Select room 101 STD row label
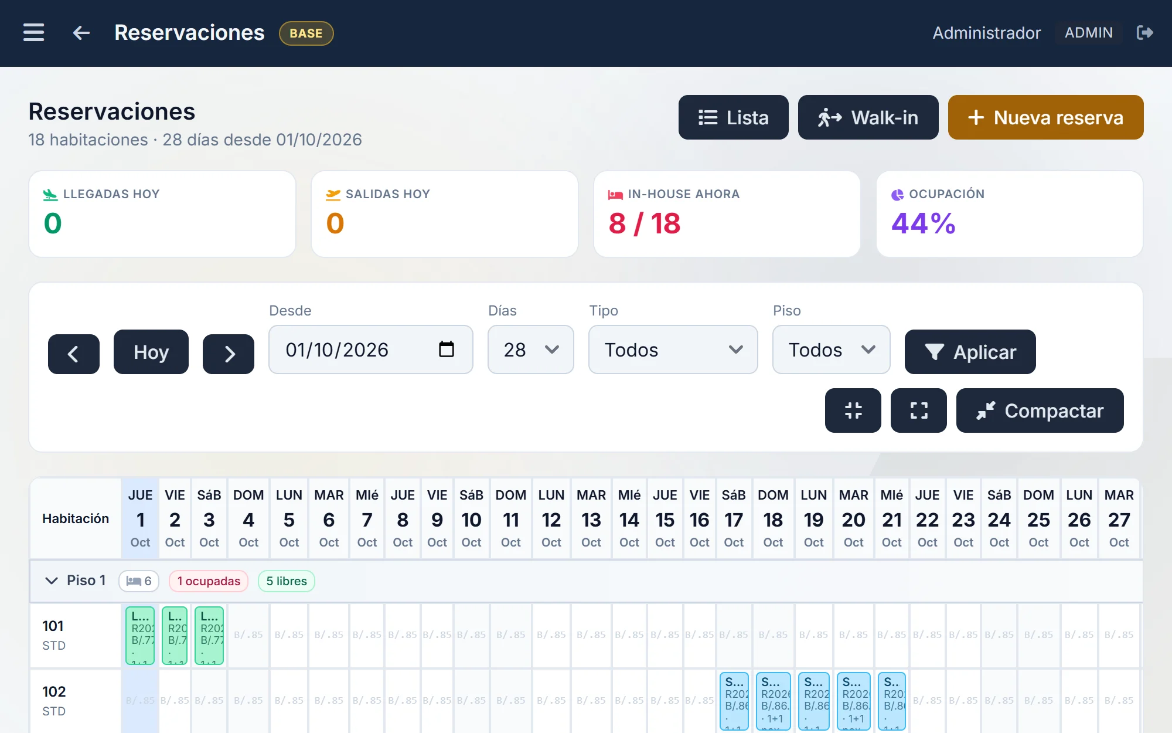 76,636
